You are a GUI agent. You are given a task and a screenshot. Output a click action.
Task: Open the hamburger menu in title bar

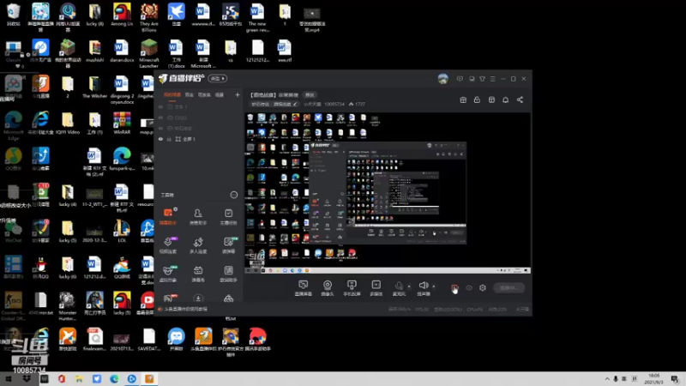[492, 79]
